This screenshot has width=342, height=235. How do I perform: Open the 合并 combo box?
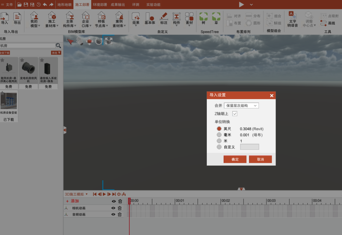[x=241, y=105]
